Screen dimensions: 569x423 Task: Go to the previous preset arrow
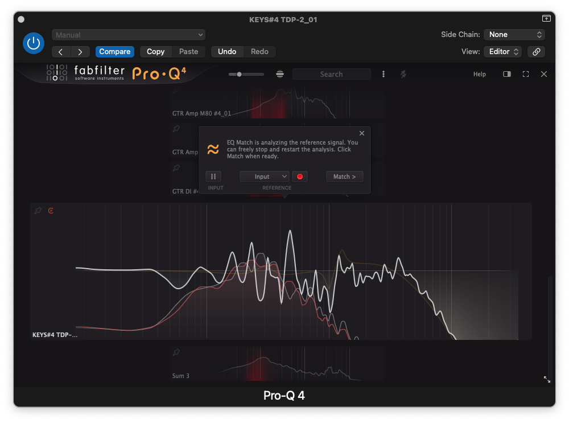pos(61,52)
